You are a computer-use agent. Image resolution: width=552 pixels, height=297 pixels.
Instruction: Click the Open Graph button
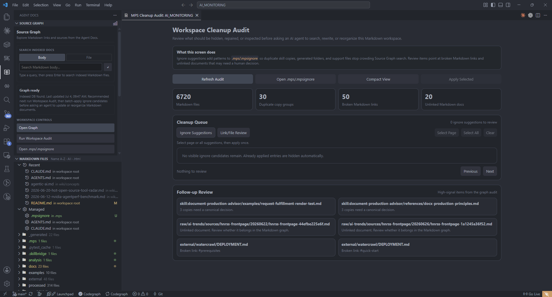coord(65,128)
